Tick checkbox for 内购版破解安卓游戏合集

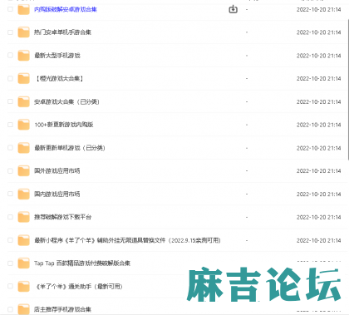[x=10, y=9]
